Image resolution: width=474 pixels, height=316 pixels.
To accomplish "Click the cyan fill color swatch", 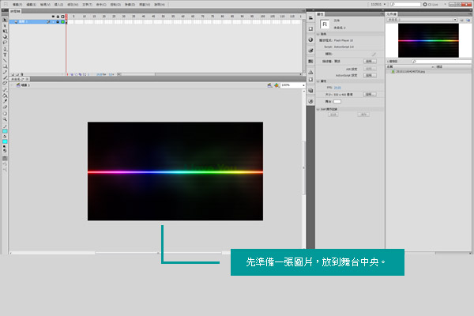I will (5, 141).
